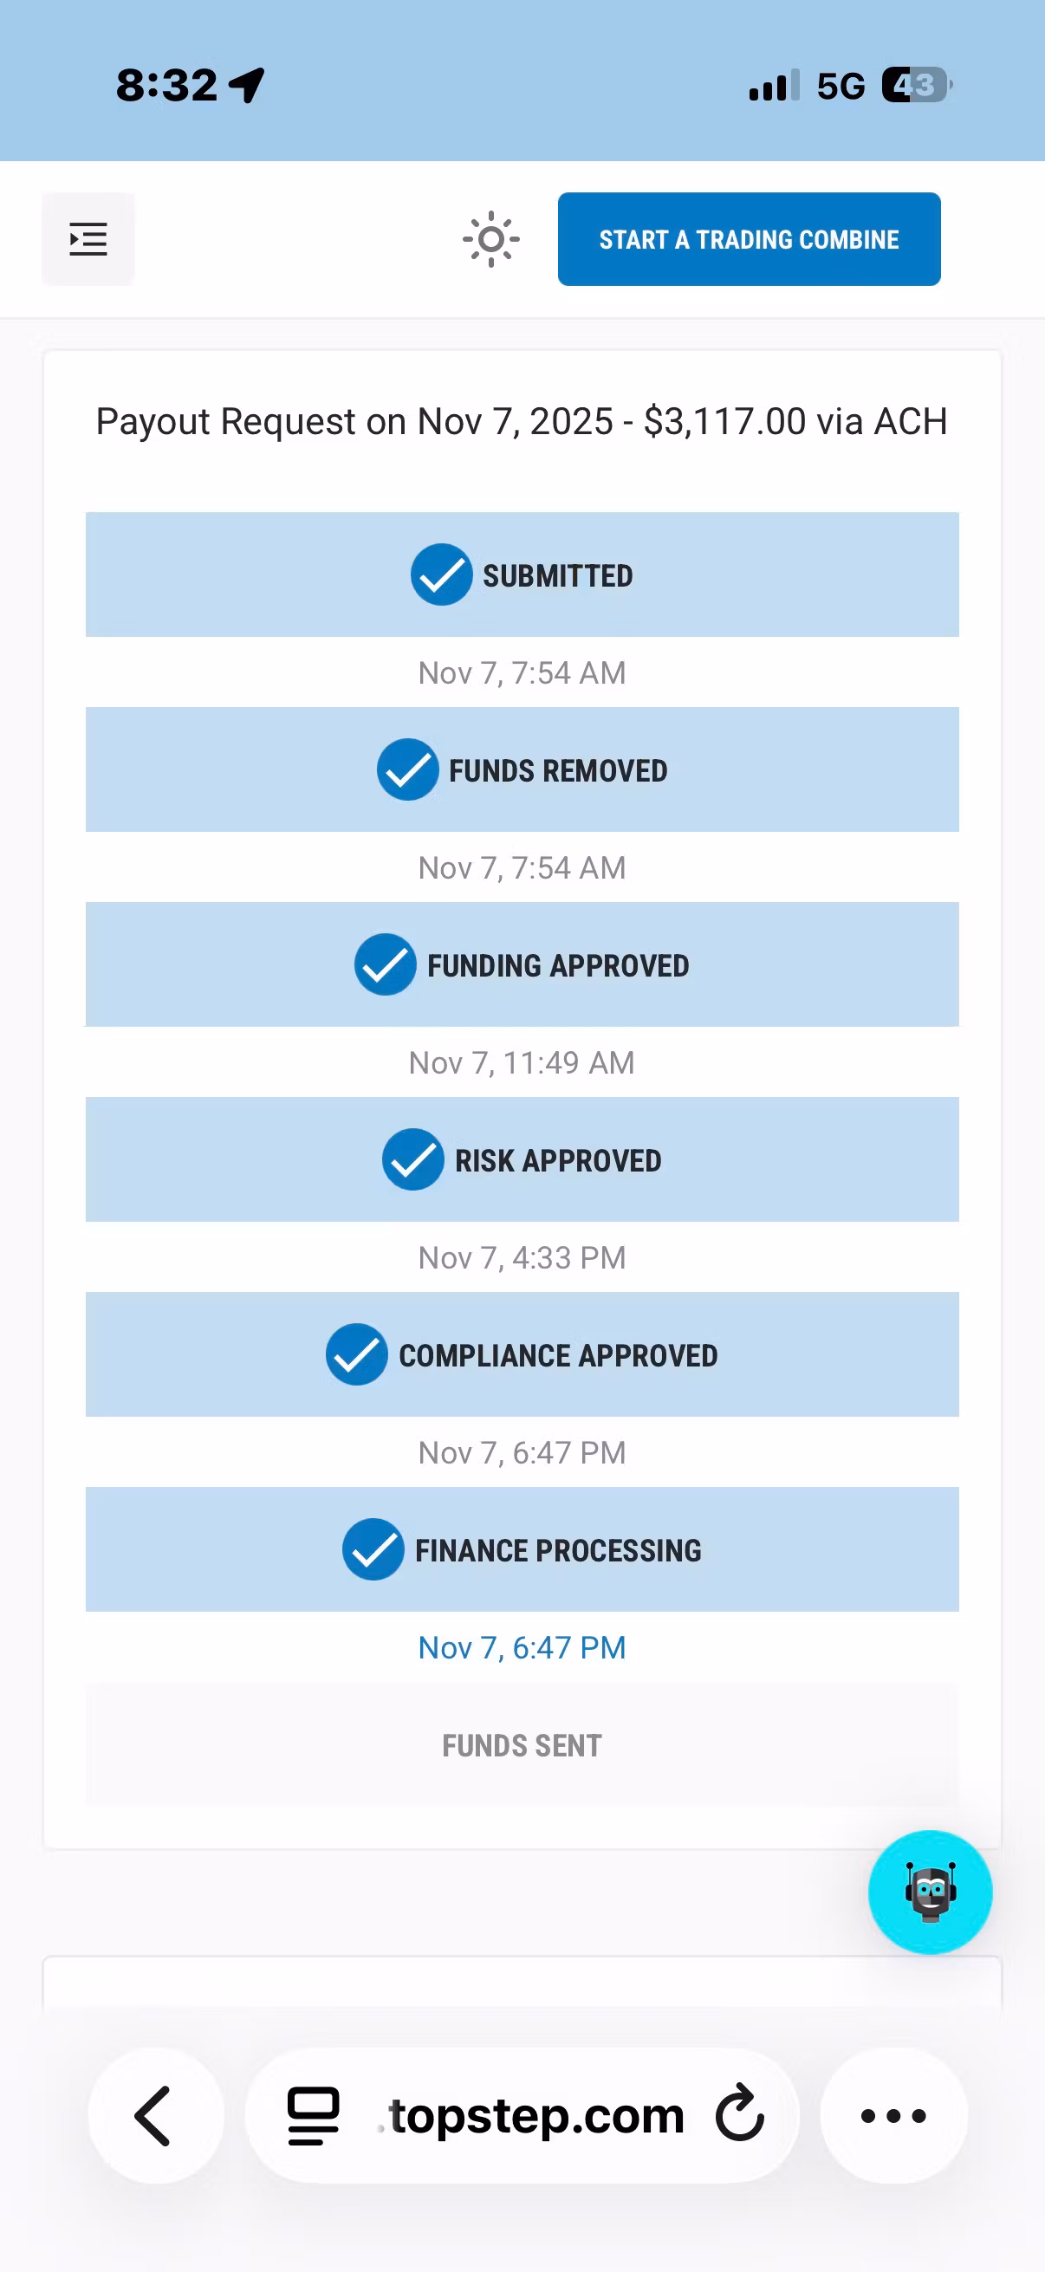Select the Submitted checkmark icon
This screenshot has width=1045, height=2272.
[442, 575]
